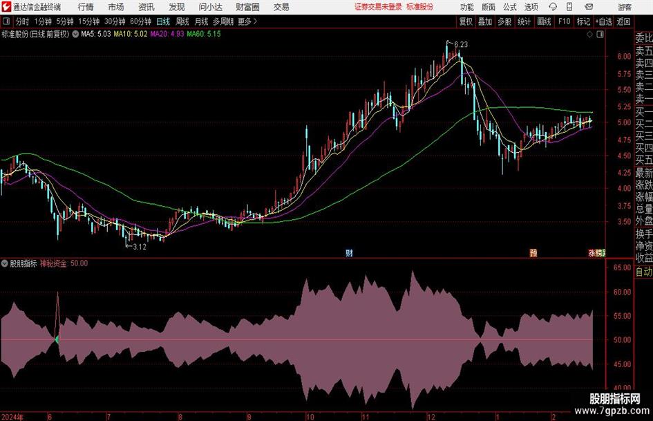Add stock with +自选 button

(603, 21)
